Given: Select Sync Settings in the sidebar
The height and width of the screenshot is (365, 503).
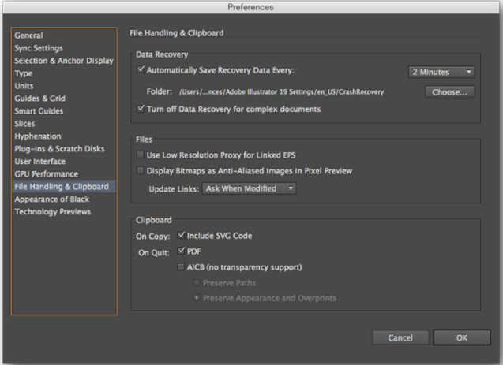Looking at the screenshot, I should 39,48.
